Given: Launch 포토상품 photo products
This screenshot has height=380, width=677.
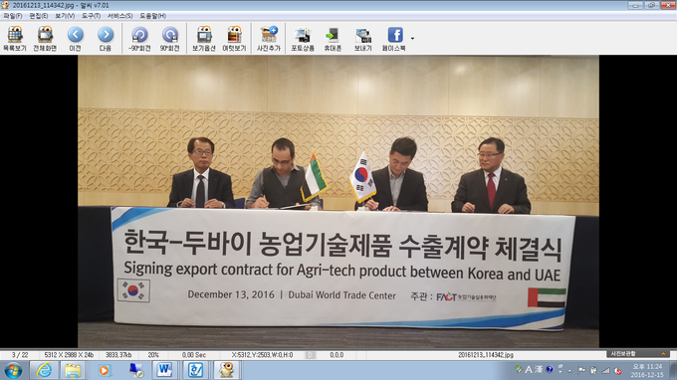Looking at the screenshot, I should pyautogui.click(x=303, y=39).
